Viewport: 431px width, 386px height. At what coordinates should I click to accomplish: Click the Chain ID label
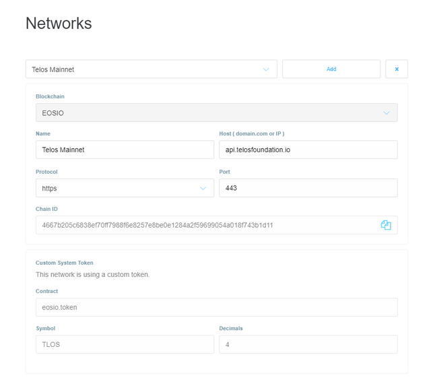(46, 209)
